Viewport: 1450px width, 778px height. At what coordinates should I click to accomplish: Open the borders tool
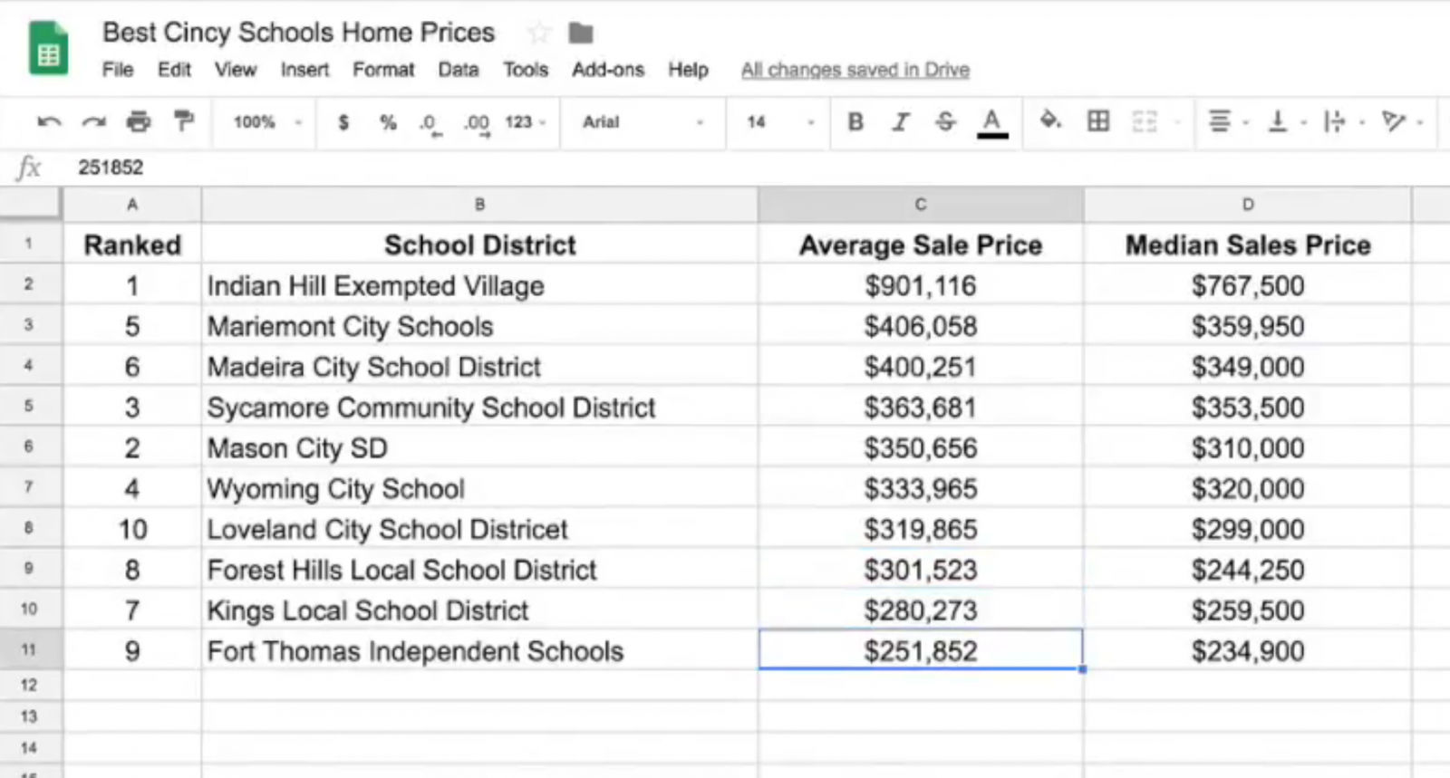click(x=1098, y=120)
